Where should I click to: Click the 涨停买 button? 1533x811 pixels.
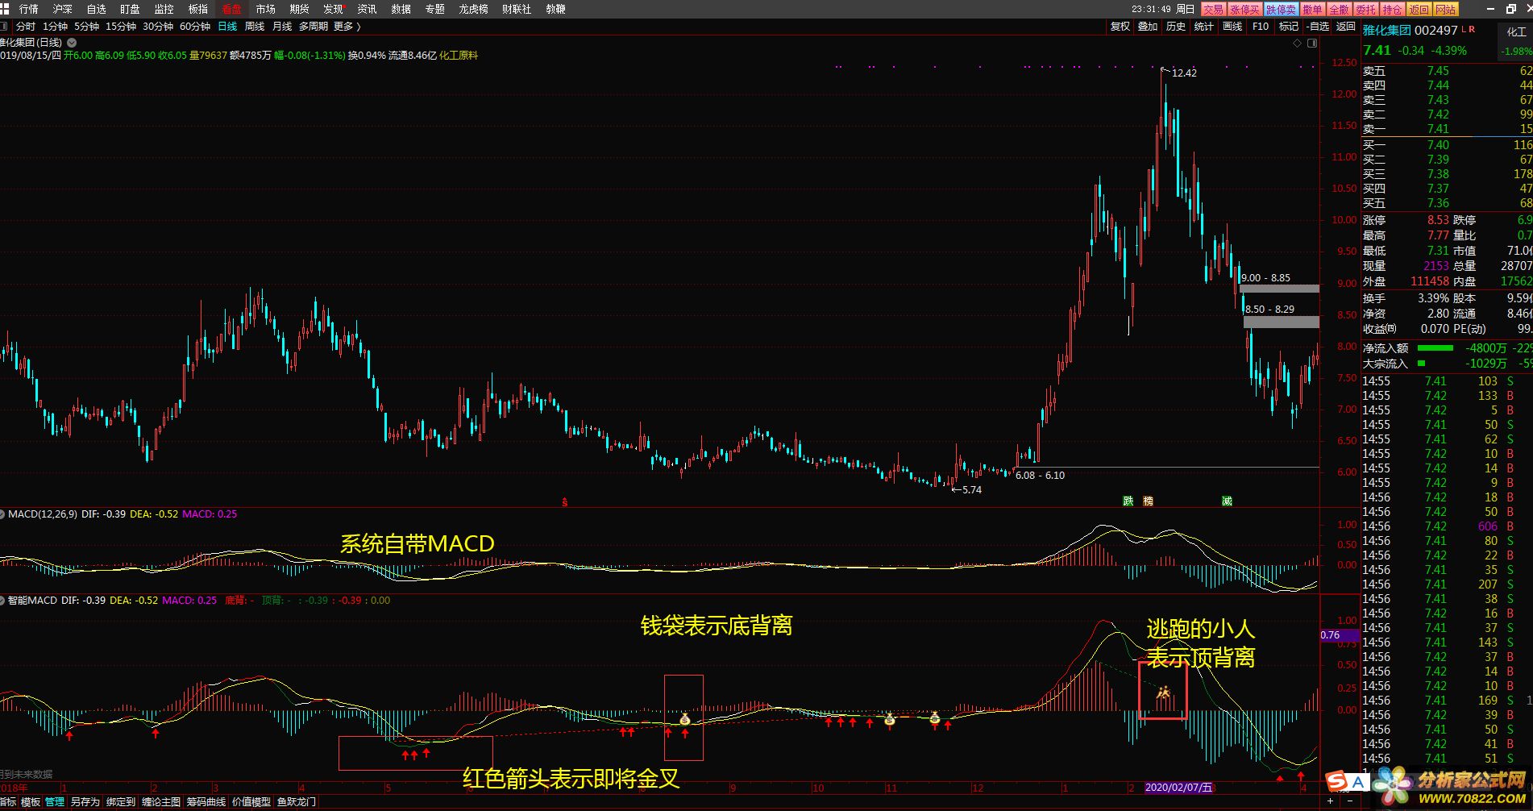1244,9
